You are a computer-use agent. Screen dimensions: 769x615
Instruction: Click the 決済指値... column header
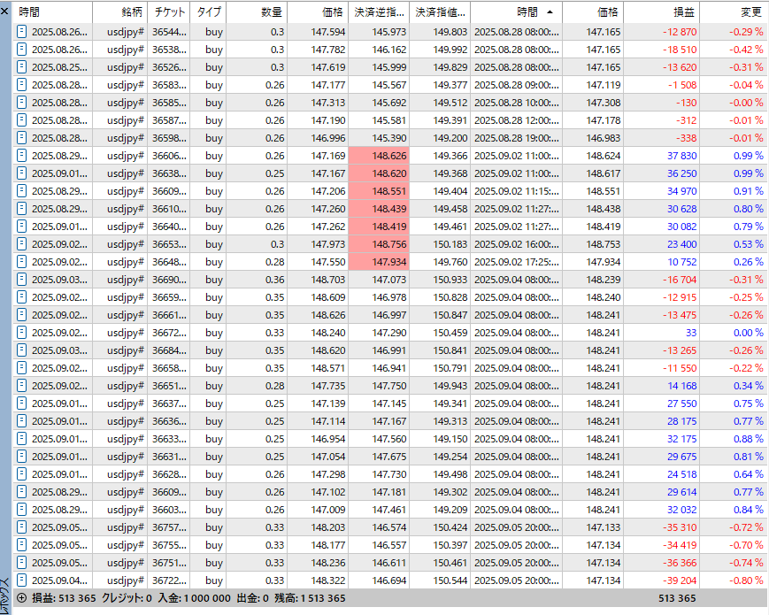click(x=440, y=12)
